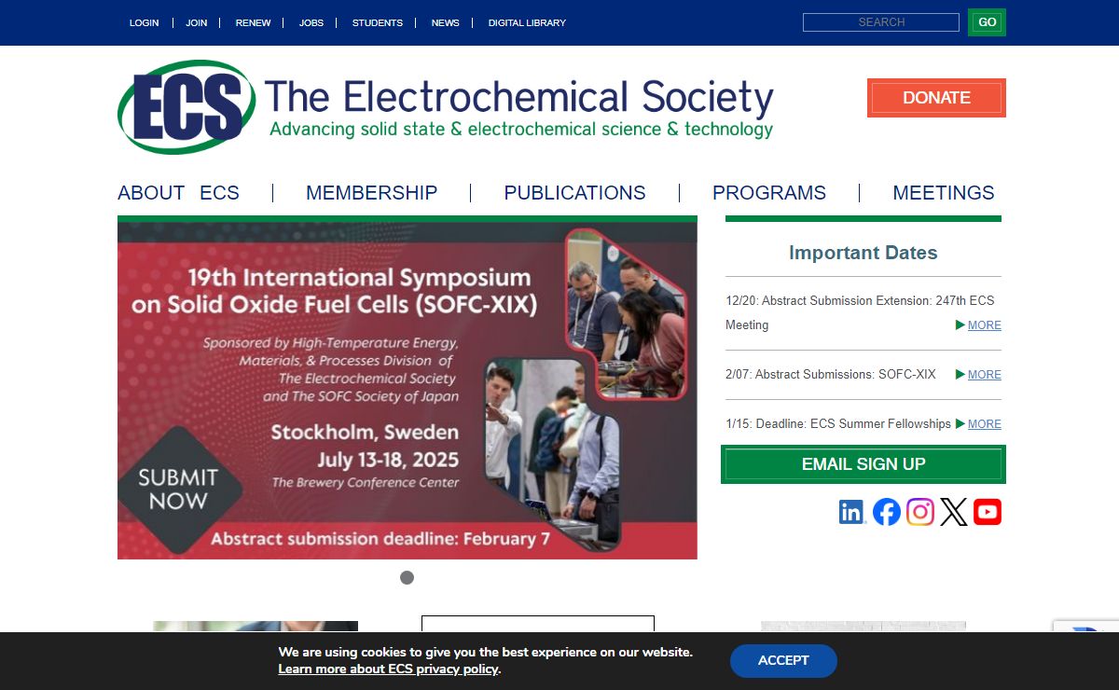Click MORE link for 247th ECS Meeting
1119x690 pixels.
pos(984,325)
